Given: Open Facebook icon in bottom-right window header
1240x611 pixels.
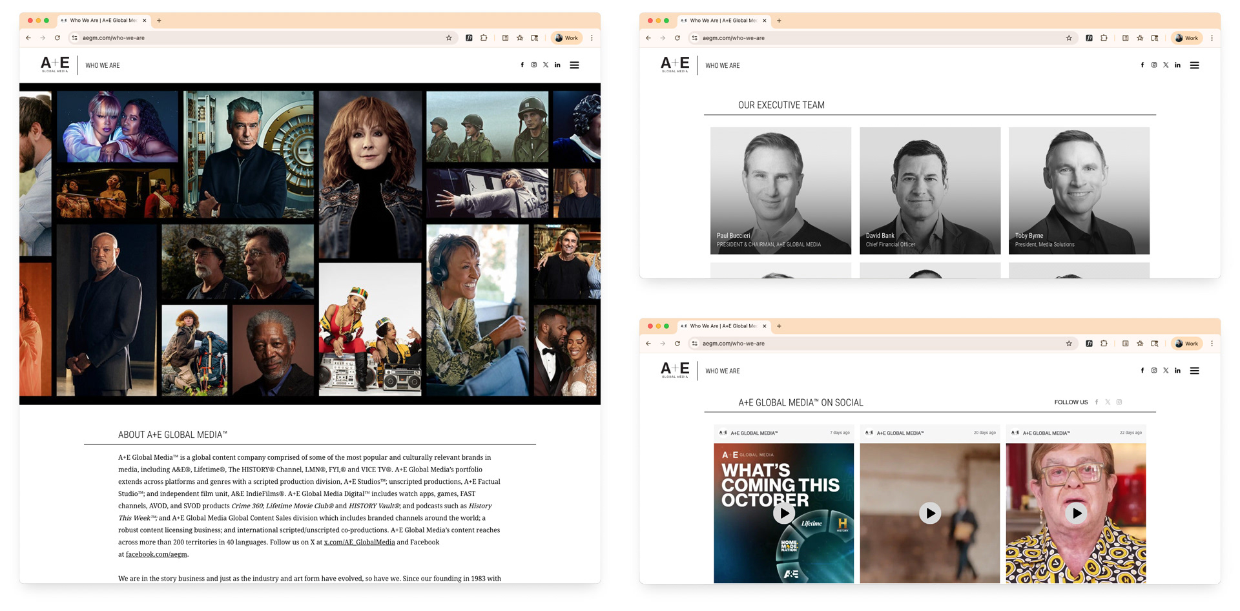Looking at the screenshot, I should tap(1142, 371).
